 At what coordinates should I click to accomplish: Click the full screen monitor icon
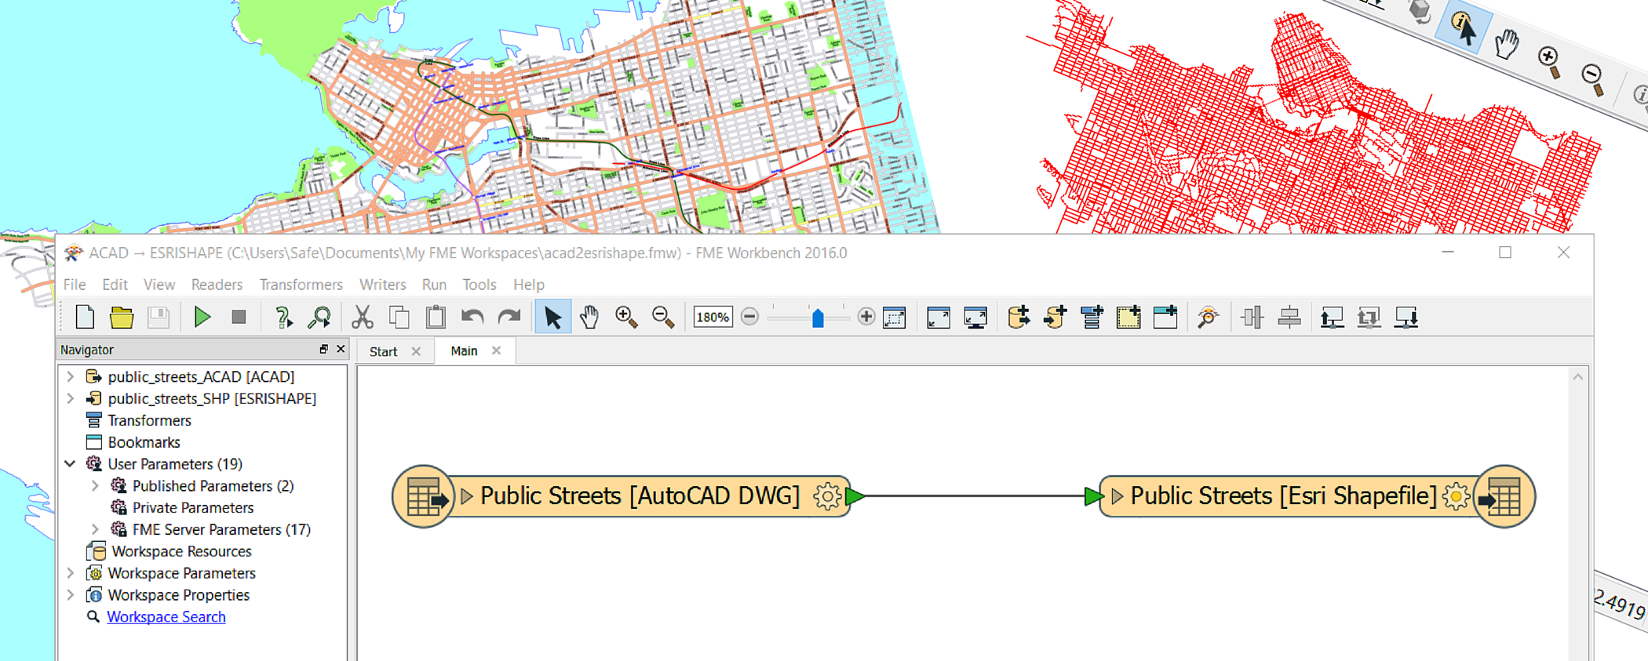pyautogui.click(x=975, y=318)
